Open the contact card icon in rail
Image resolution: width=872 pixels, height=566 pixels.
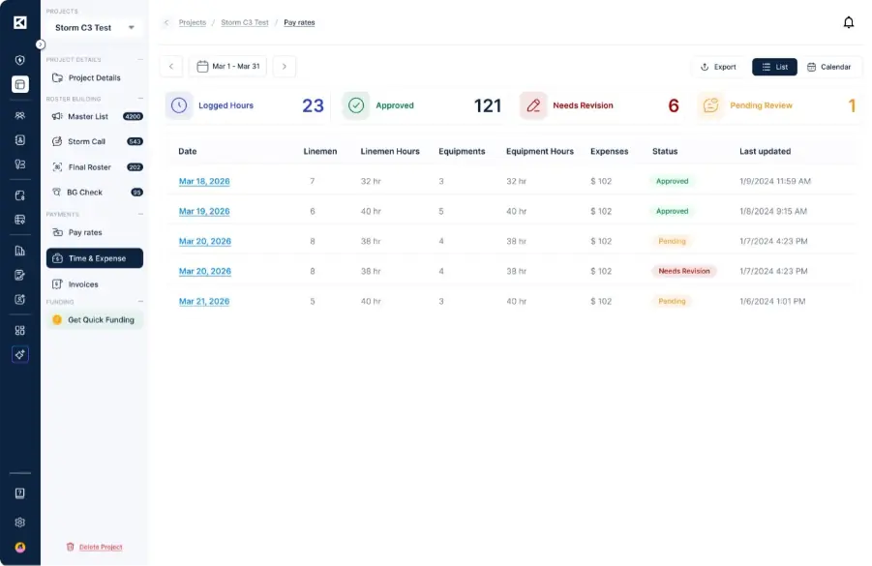20,140
